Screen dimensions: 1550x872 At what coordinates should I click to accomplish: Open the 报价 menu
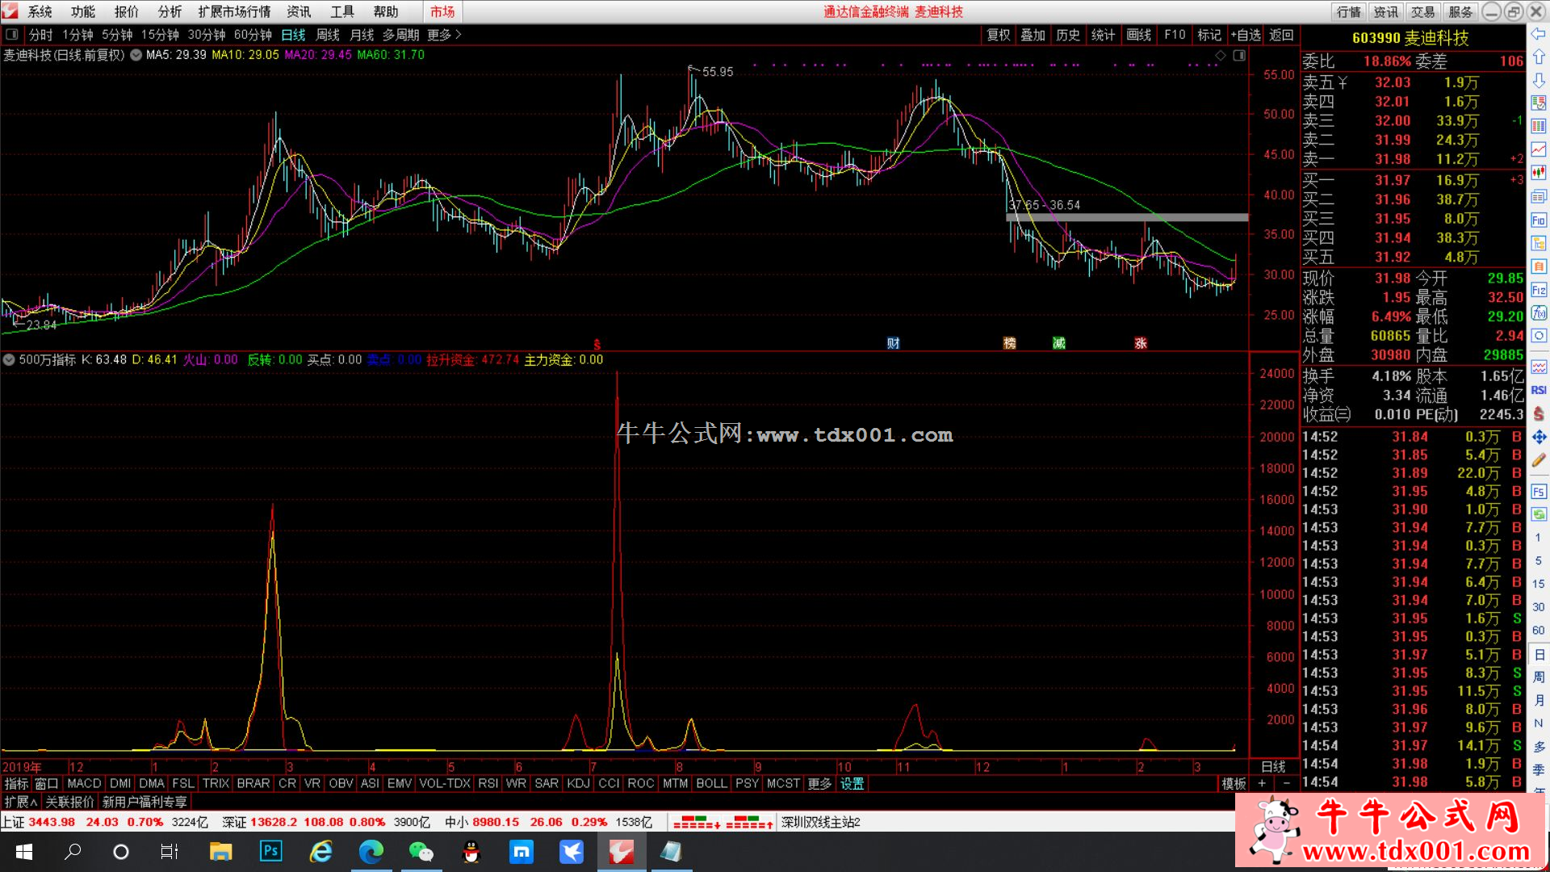pos(126,11)
